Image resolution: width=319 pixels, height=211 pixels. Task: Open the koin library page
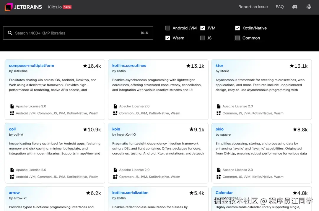(x=116, y=129)
